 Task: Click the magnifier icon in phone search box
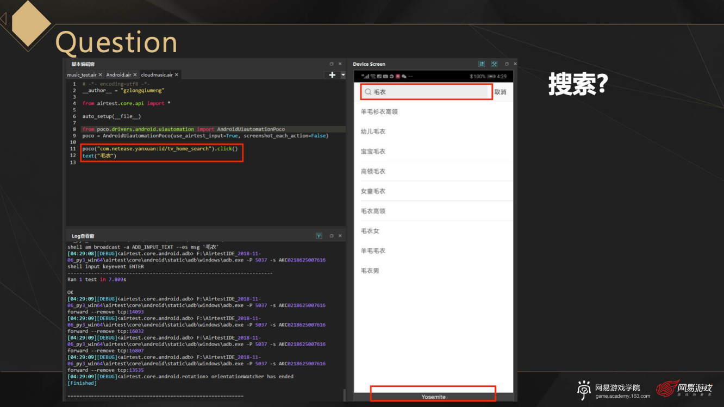[x=368, y=92]
